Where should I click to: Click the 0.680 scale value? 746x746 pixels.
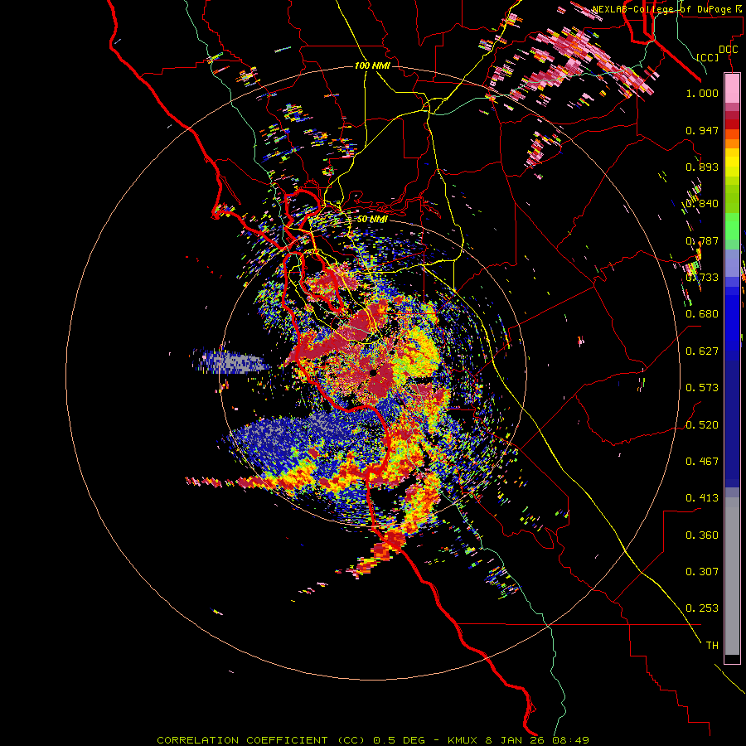[702, 314]
